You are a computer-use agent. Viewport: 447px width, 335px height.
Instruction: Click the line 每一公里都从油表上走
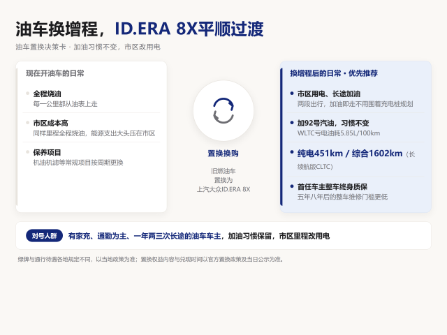[65, 104]
